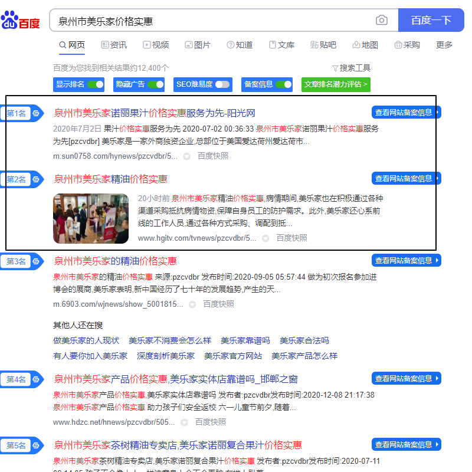Click URL m.sun0758.com/hynews/pzcvdbr/5...
Viewport: 472px width, 472px height.
[x=115, y=156]
